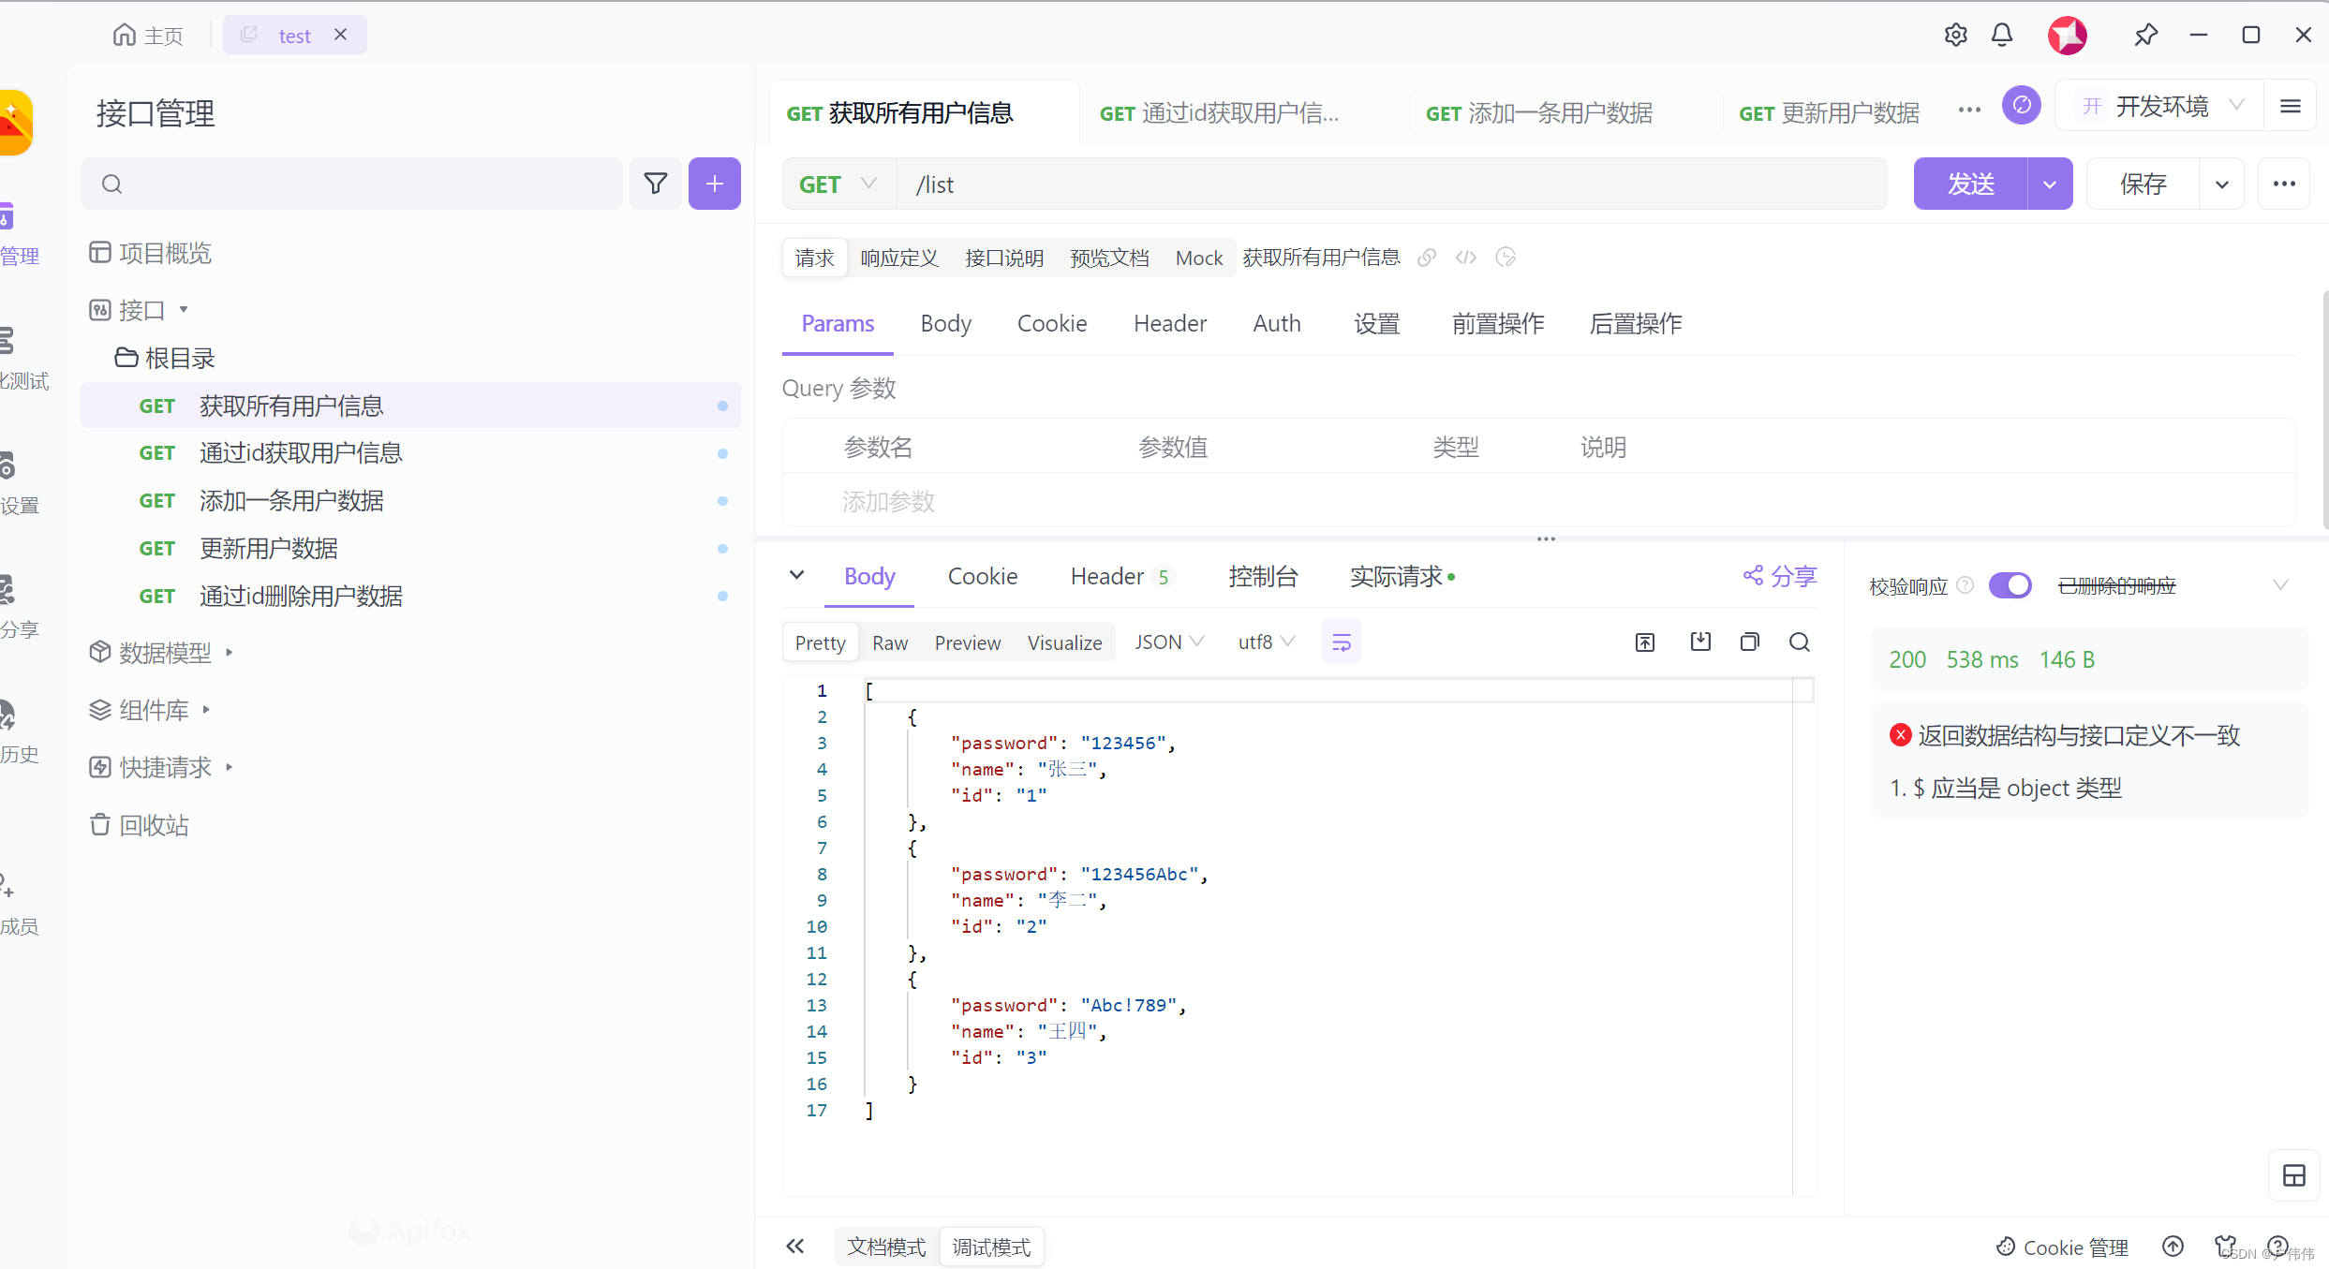Open the GET method dropdown
This screenshot has height=1269, width=2329.
point(838,184)
